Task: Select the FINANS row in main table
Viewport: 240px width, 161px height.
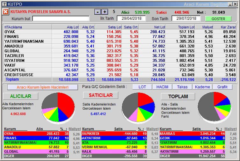Action: [x=120, y=37]
